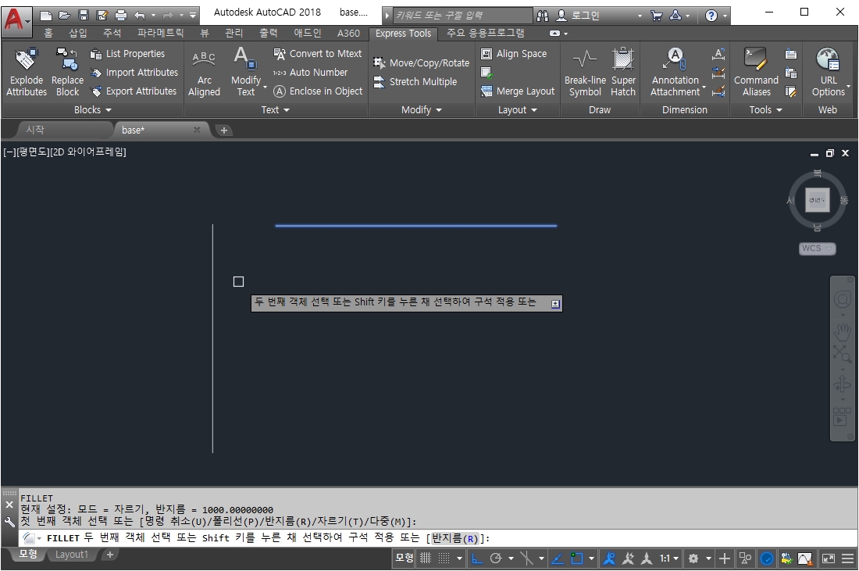Screen dimensions: 859x571
Task: Click the Plot printer icon
Action: [120, 16]
